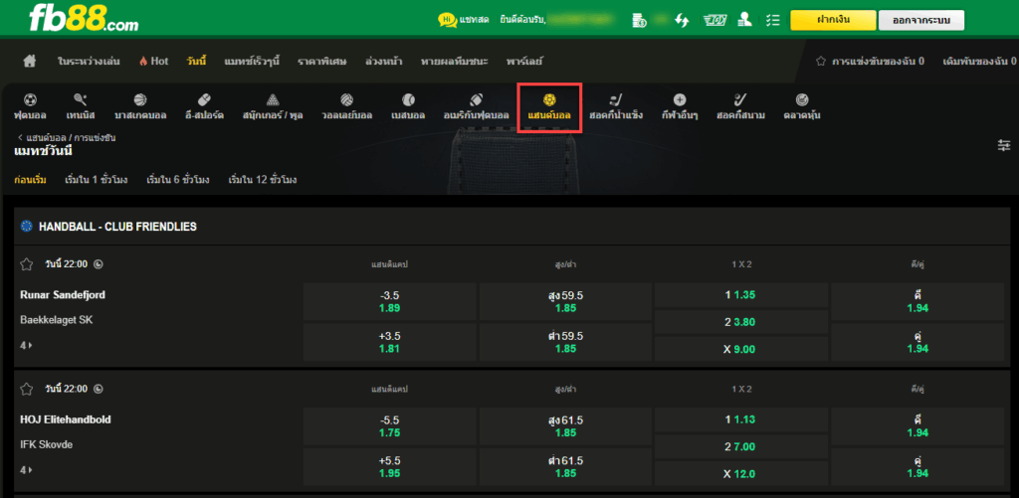Select the ฮอคกี้สนาม field hockey icon

point(740,107)
